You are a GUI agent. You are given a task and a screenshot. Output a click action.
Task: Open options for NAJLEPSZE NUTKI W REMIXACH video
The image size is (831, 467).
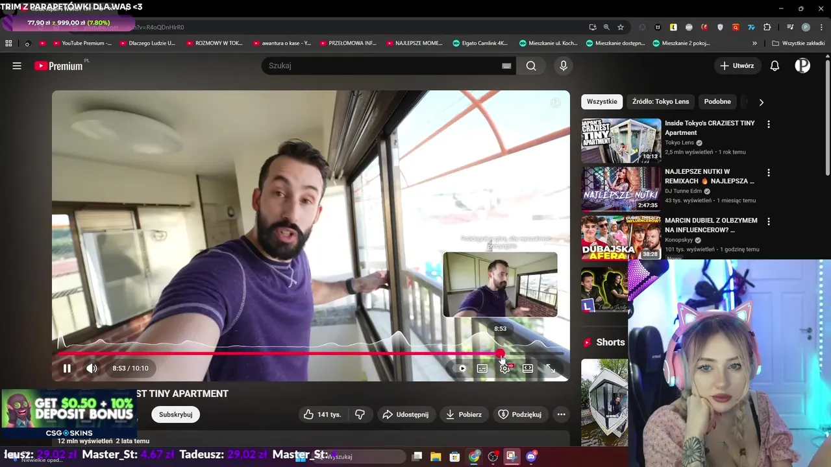tap(769, 173)
